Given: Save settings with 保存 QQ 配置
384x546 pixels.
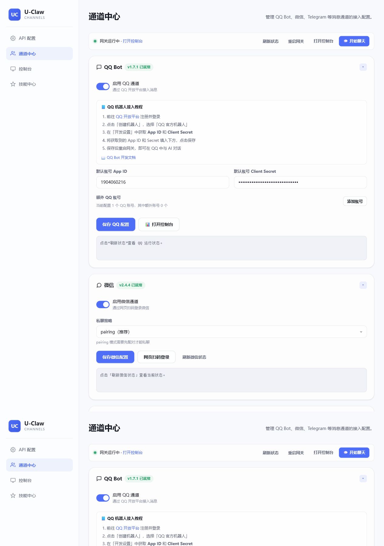Looking at the screenshot, I should coord(116,224).
